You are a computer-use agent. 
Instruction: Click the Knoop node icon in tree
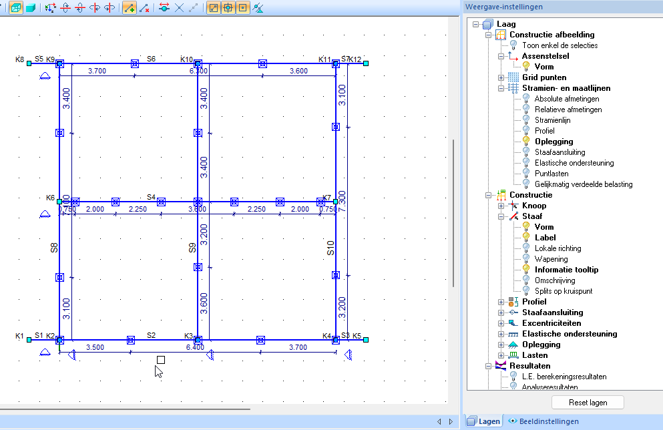(513, 206)
